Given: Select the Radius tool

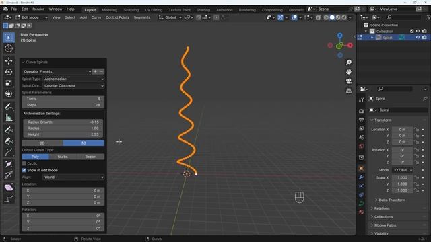Looking at the screenshot, I should pyautogui.click(x=9, y=164).
